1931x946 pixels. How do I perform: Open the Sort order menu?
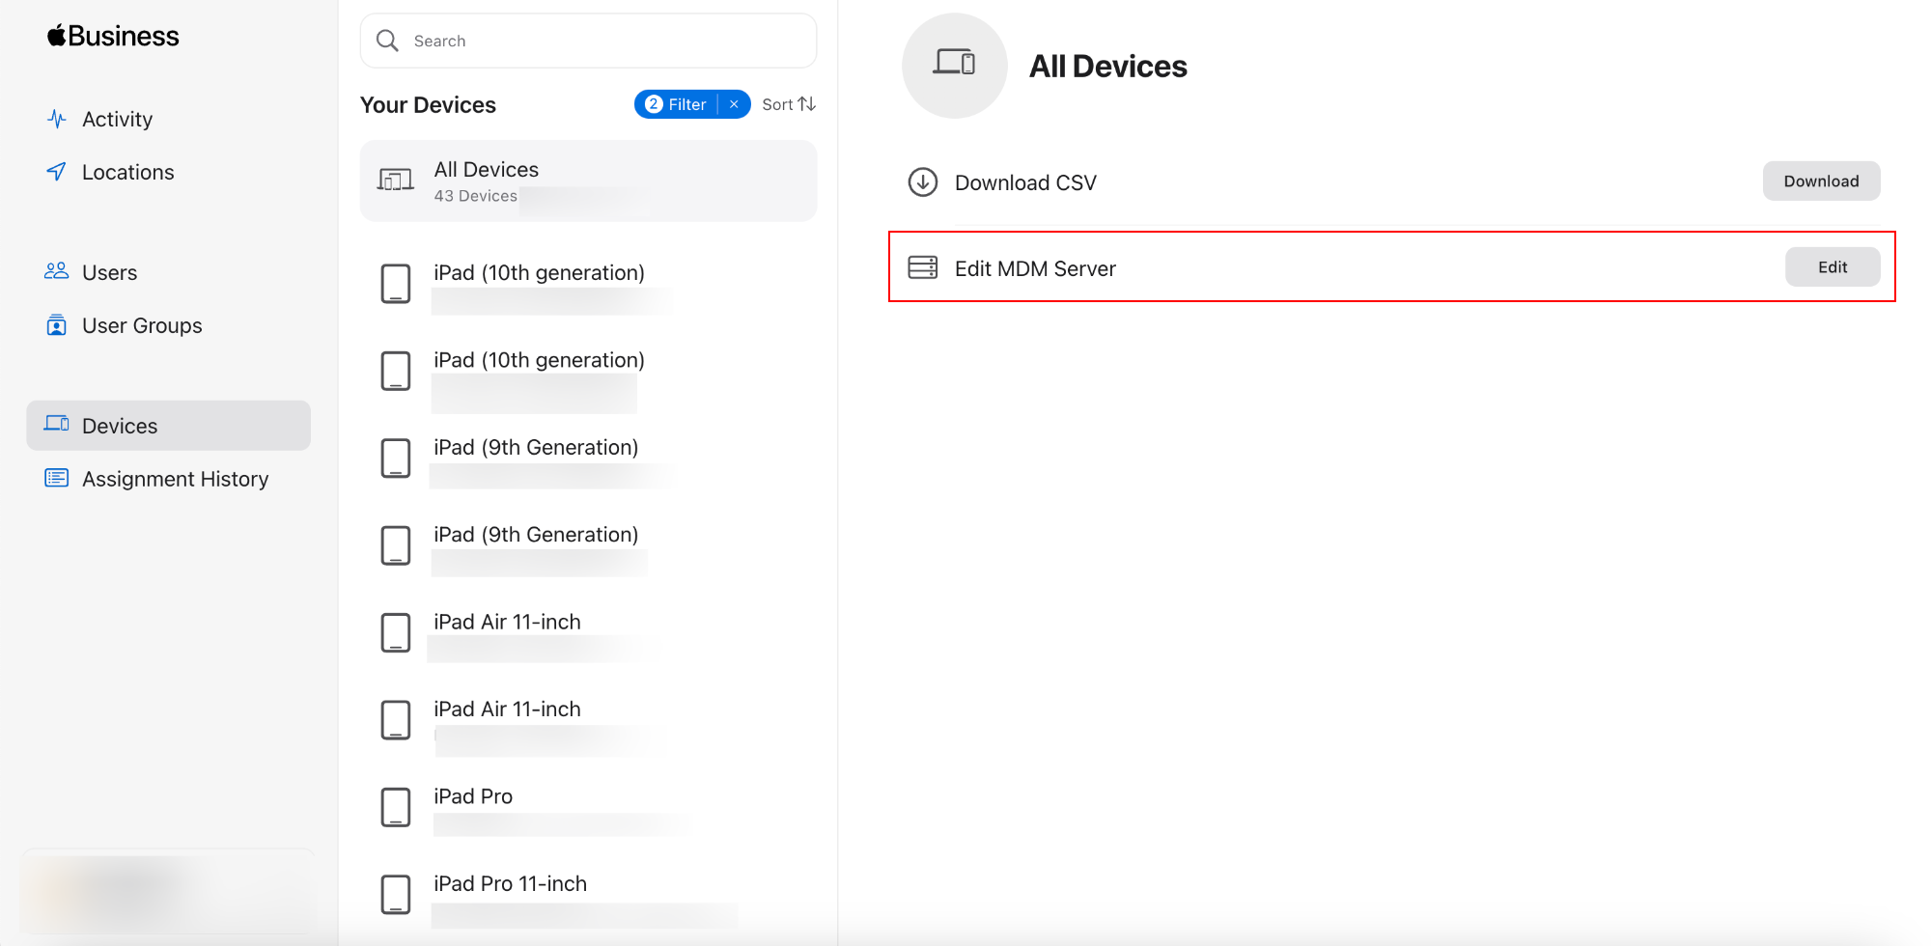tap(788, 104)
